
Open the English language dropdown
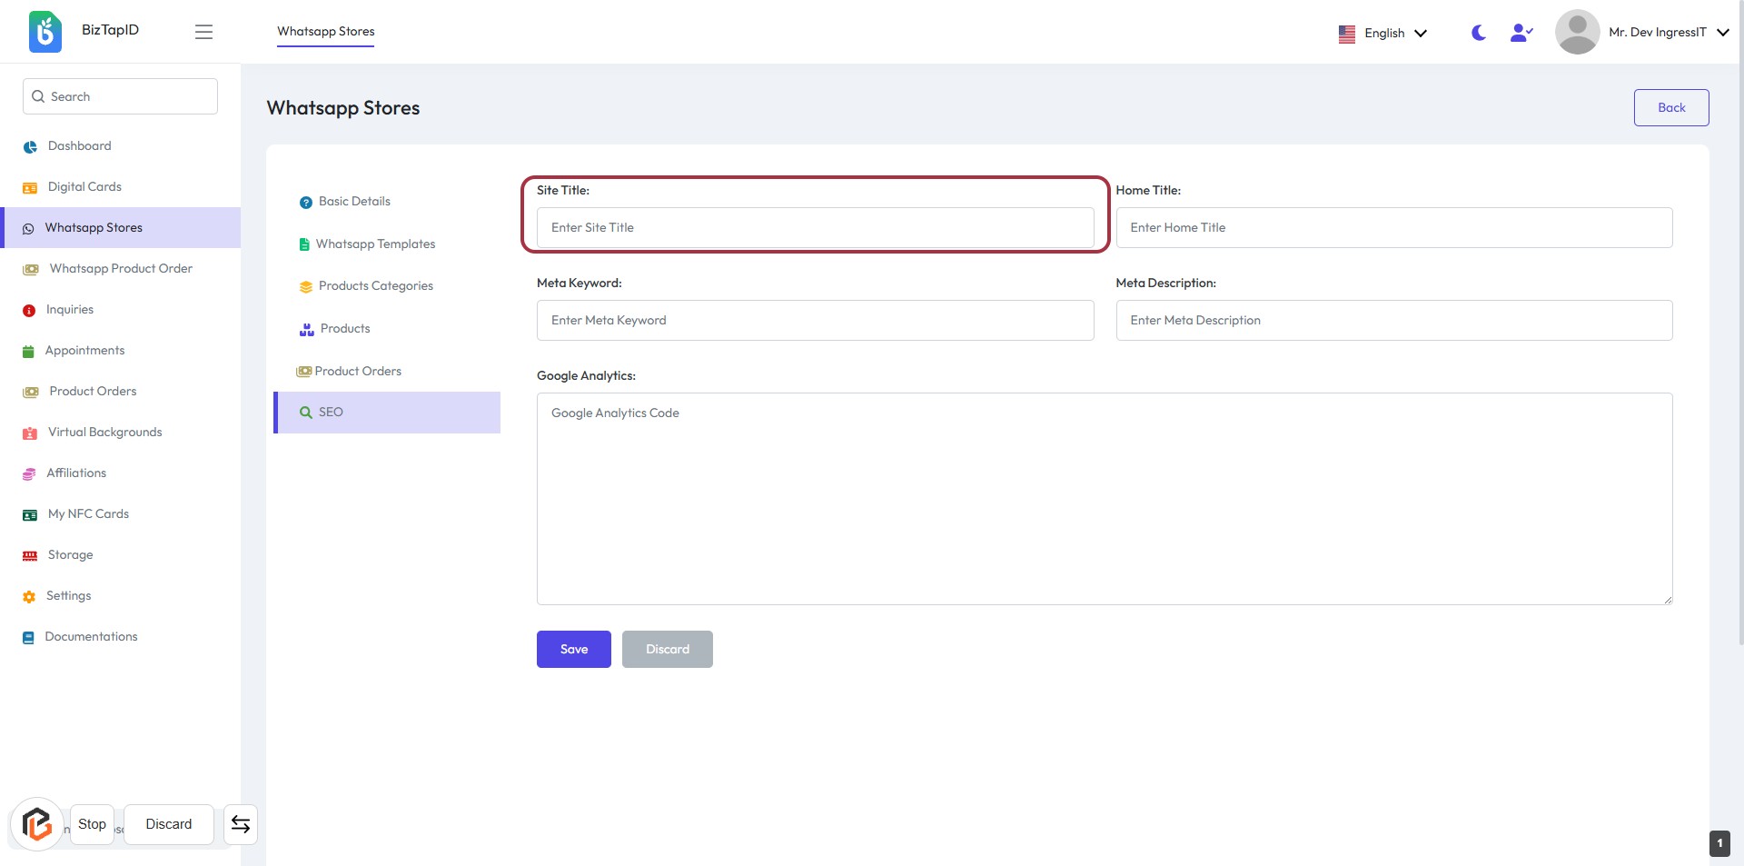[1382, 33]
